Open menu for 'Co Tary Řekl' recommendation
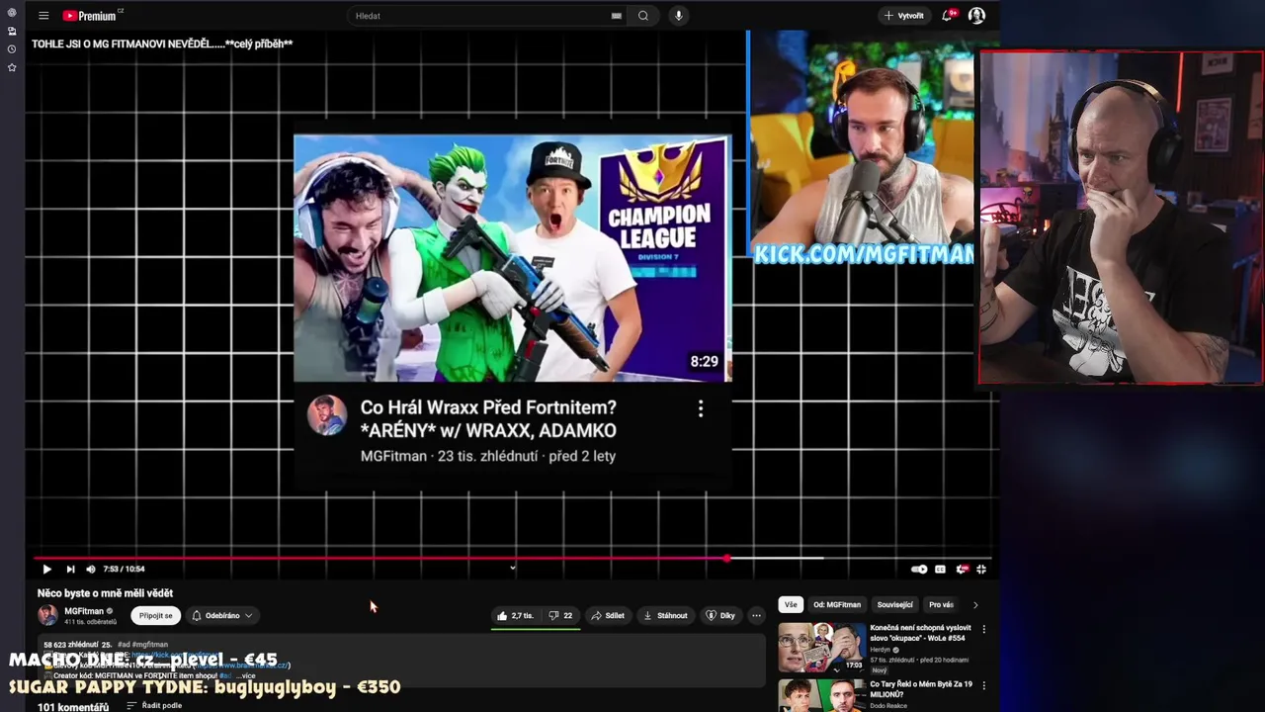 coord(983,685)
